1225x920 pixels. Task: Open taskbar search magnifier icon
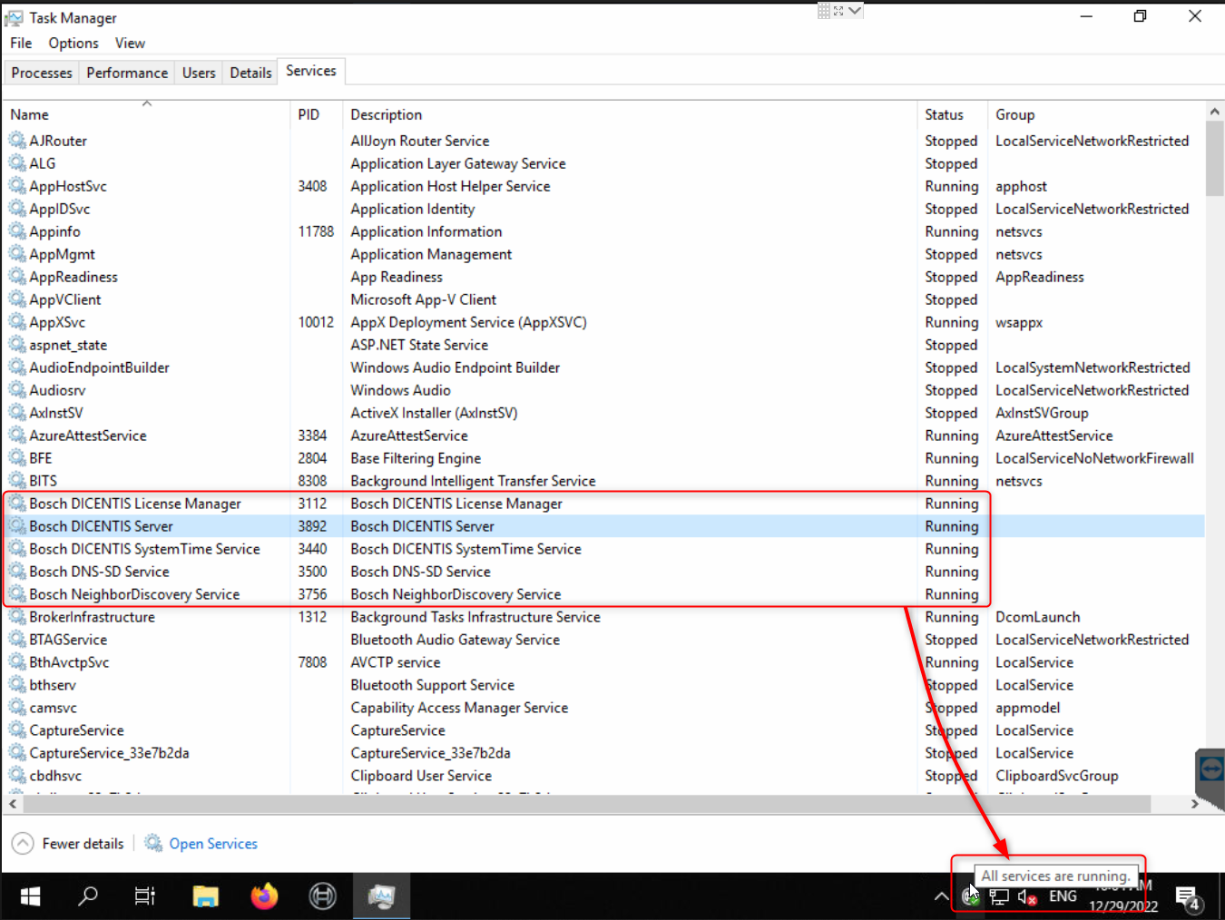point(88,896)
